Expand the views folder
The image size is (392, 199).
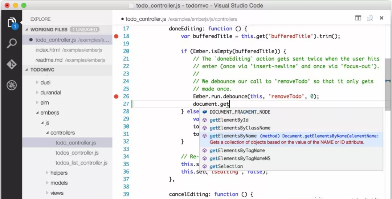pos(47,193)
